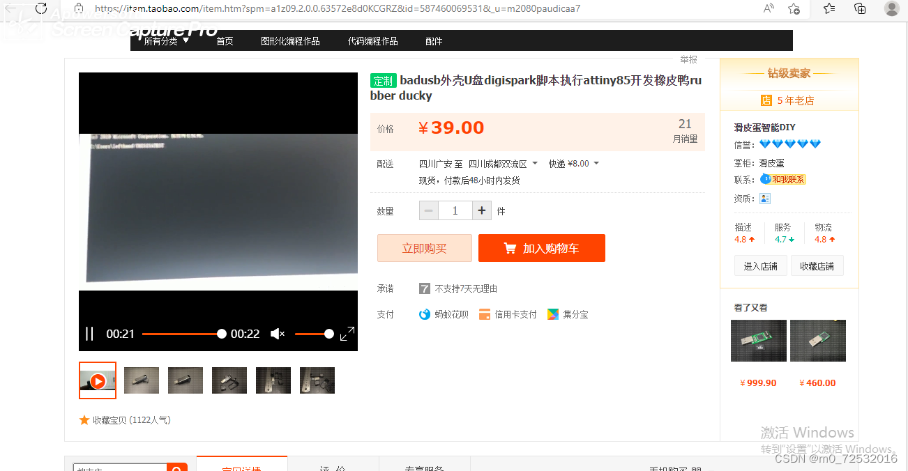Click the 服务 4.7 rating
908x471 pixels.
click(x=785, y=233)
